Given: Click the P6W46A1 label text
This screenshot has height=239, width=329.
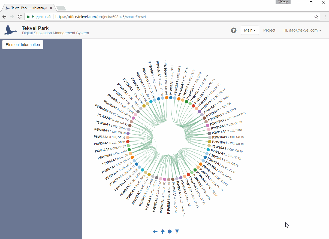Looking at the screenshot, I should [x=110, y=105].
